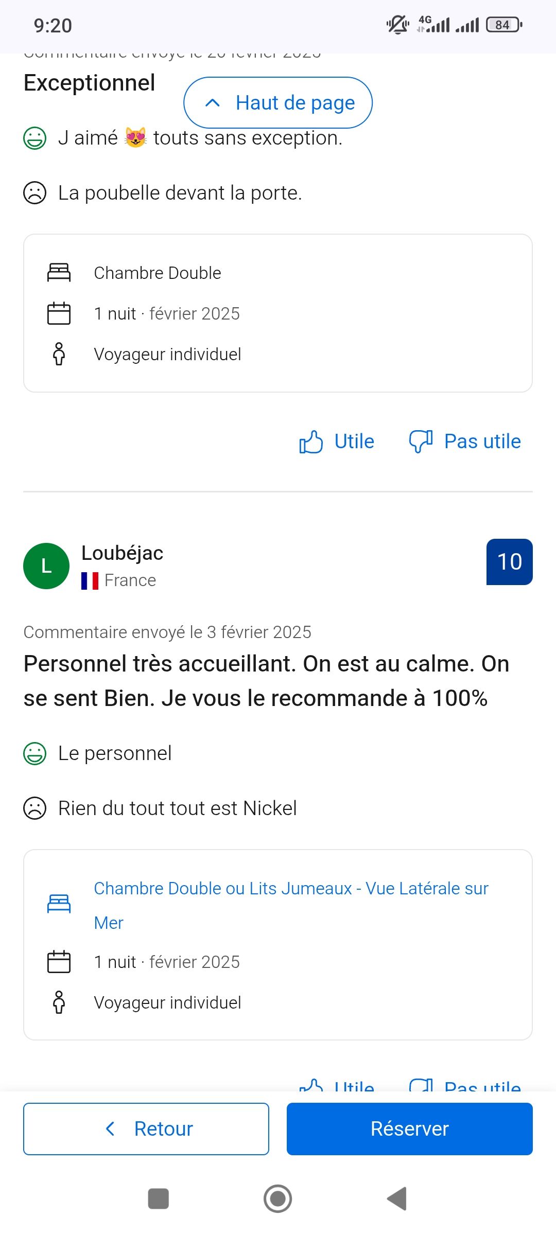Tap the thumbs-down Pas utile icon
556x1235 pixels.
click(421, 442)
